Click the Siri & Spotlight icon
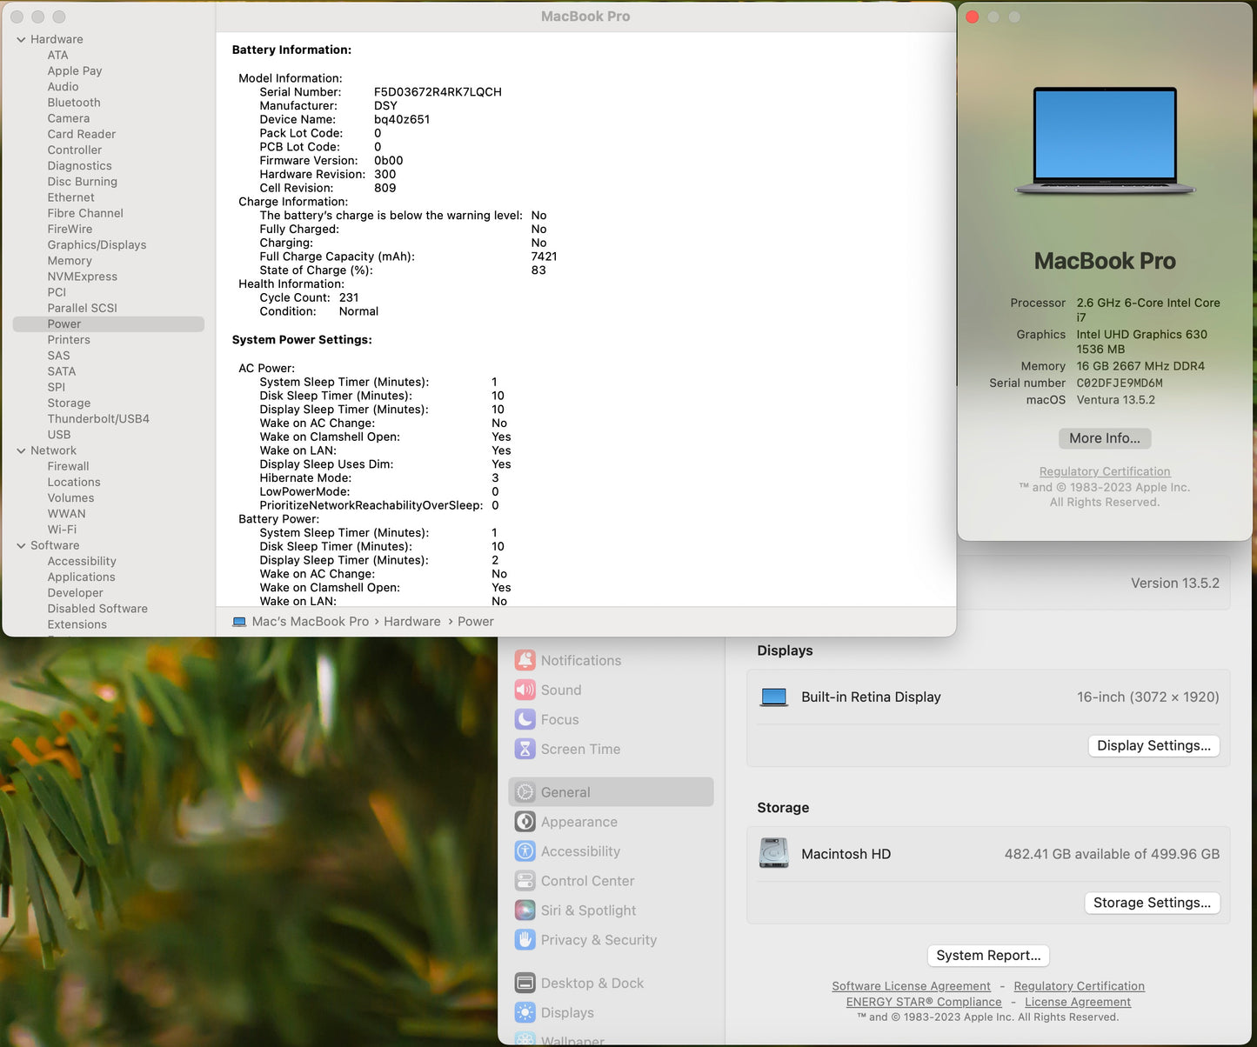Image resolution: width=1257 pixels, height=1047 pixels. point(525,910)
